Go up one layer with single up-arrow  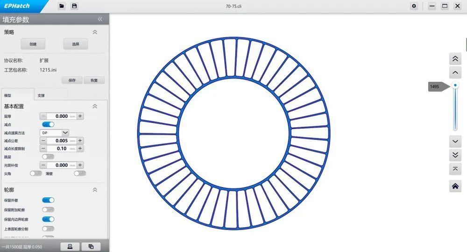point(455,72)
